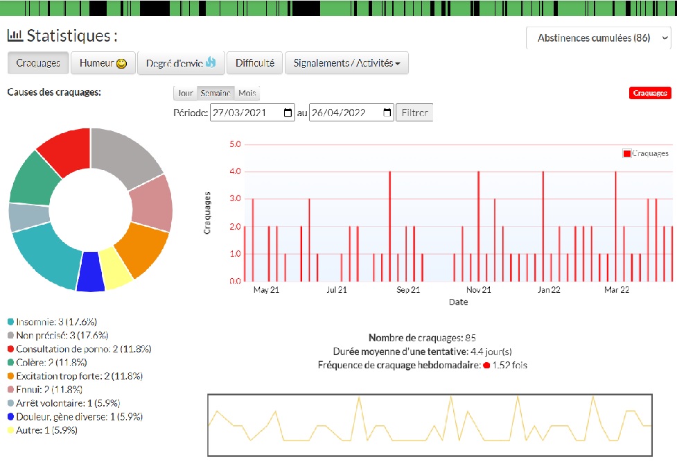Select the Jour time granularity
677x462 pixels.
(185, 93)
